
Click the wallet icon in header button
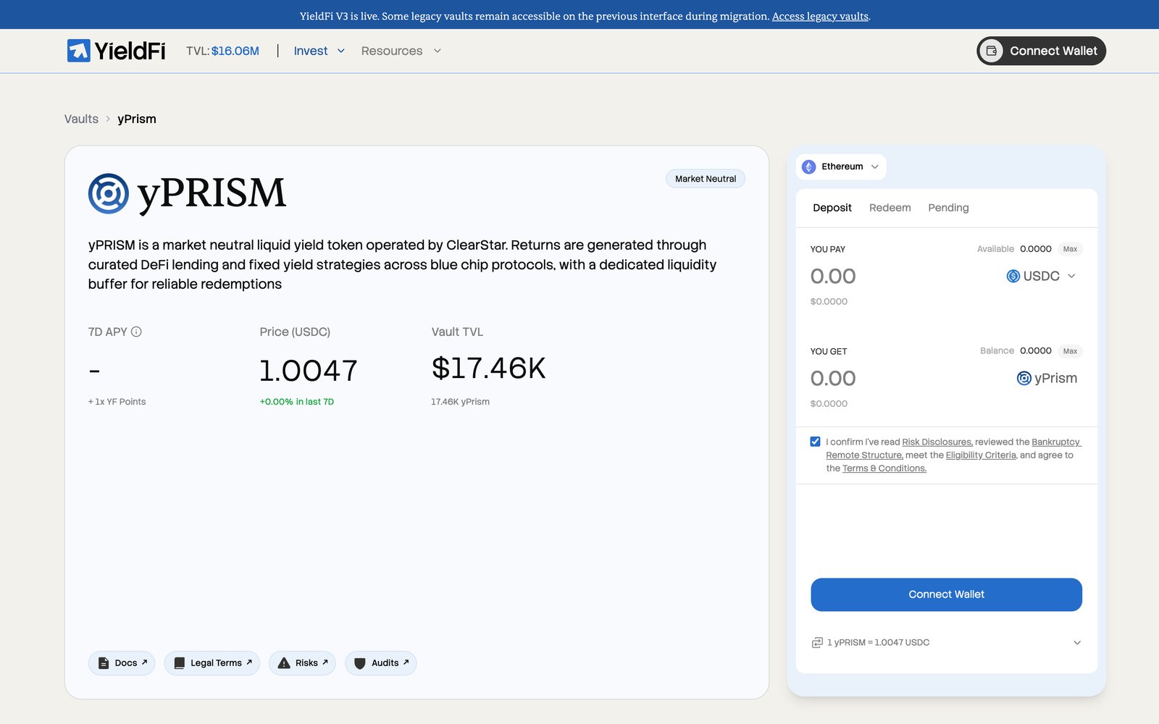(x=992, y=51)
